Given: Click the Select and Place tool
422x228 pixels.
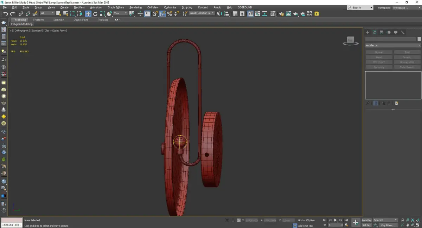Looking at the screenshot, I should (109, 14).
